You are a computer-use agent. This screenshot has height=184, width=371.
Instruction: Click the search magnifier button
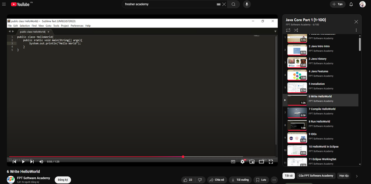click(233, 4)
